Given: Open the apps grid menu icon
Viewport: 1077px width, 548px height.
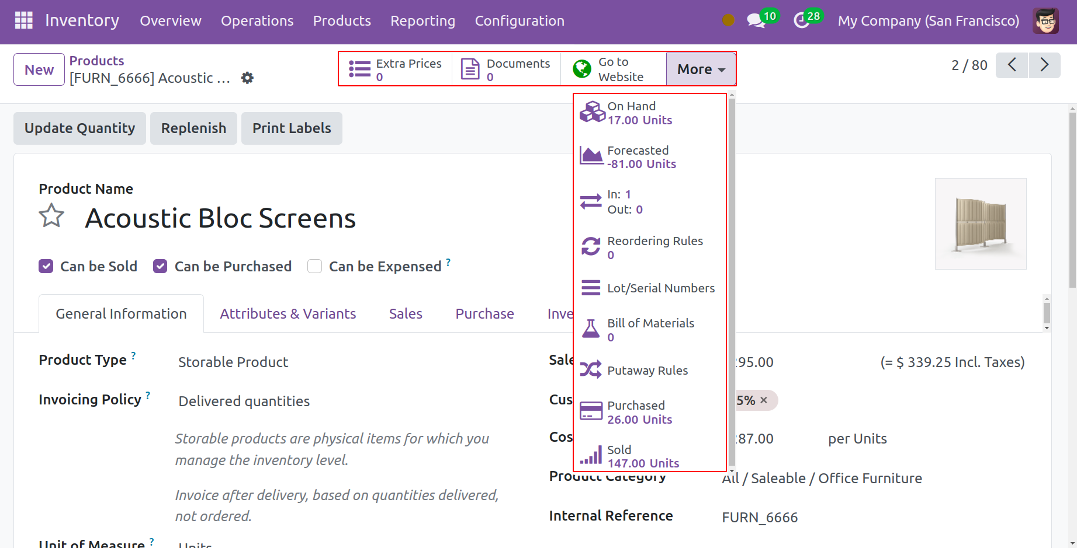Looking at the screenshot, I should [x=24, y=20].
